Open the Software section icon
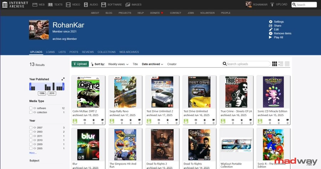 (103, 5)
